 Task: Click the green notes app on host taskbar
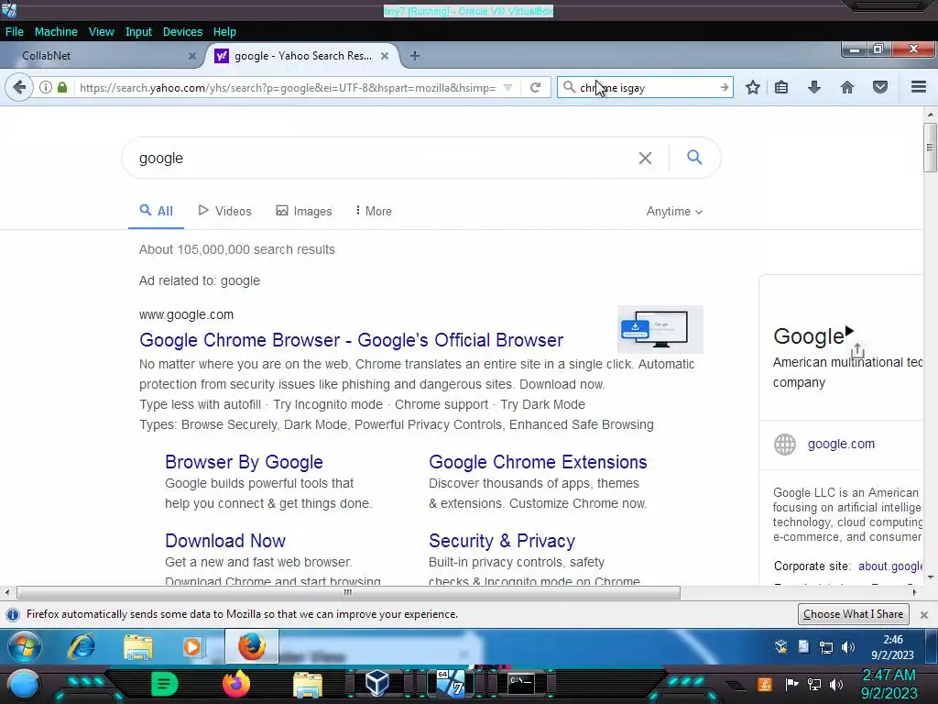164,684
